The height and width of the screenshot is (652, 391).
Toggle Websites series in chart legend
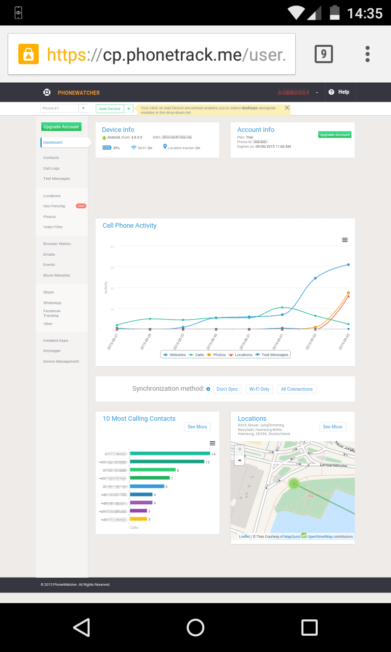tap(175, 355)
